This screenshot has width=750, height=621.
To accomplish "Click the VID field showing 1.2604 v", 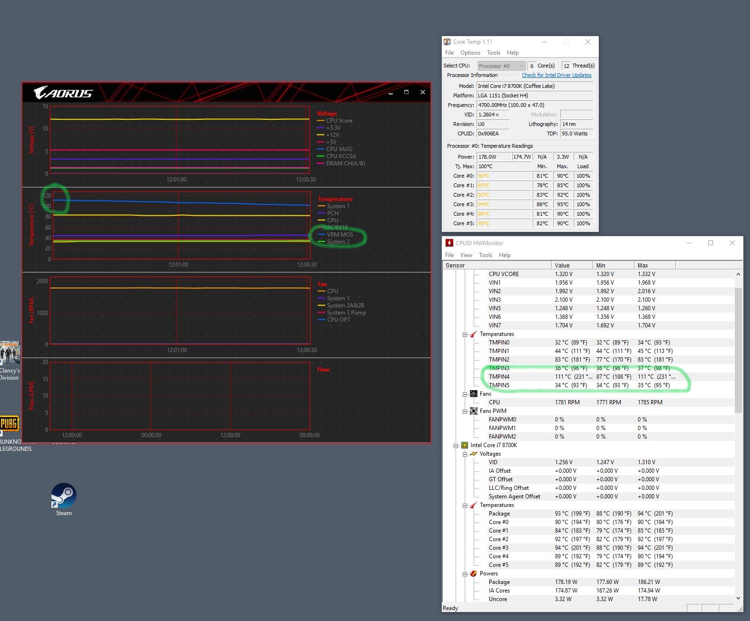I will (x=493, y=115).
